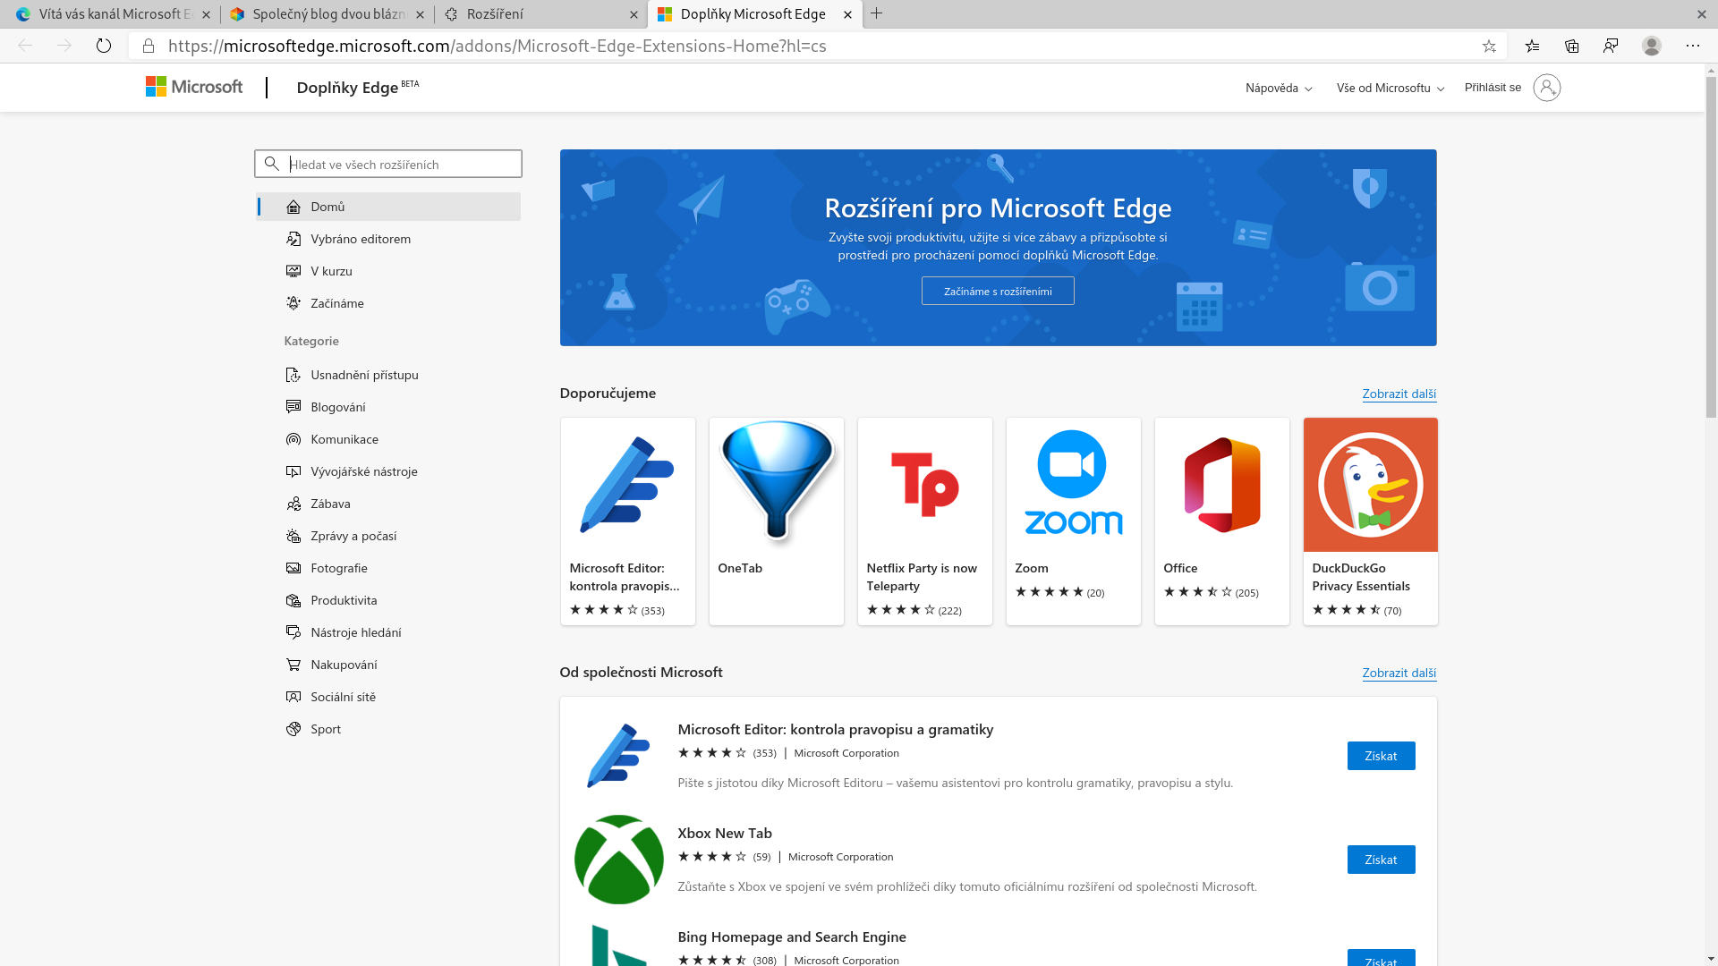
Task: Open the Zoom extension card
Action: point(1074,521)
